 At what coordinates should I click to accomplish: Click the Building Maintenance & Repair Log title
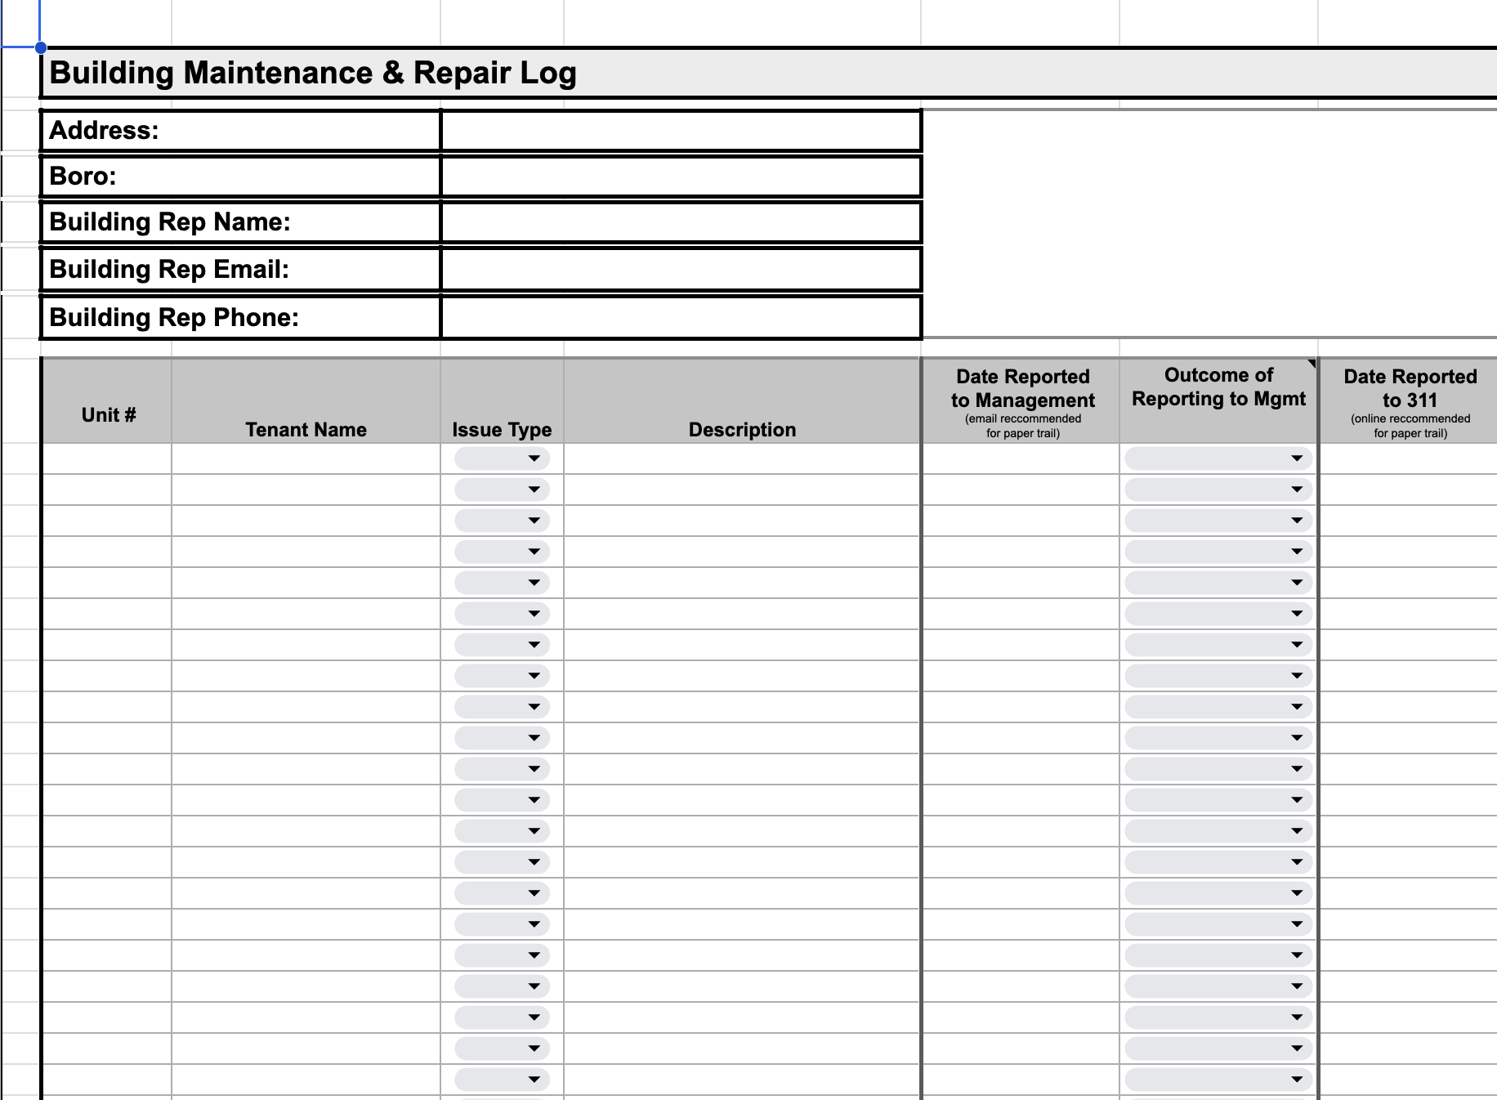click(313, 73)
